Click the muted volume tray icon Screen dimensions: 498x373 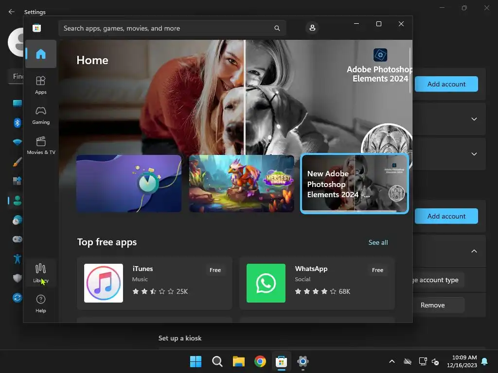pos(435,361)
